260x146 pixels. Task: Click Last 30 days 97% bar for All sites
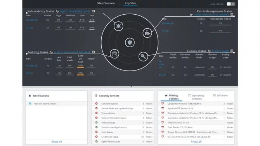[80, 66]
